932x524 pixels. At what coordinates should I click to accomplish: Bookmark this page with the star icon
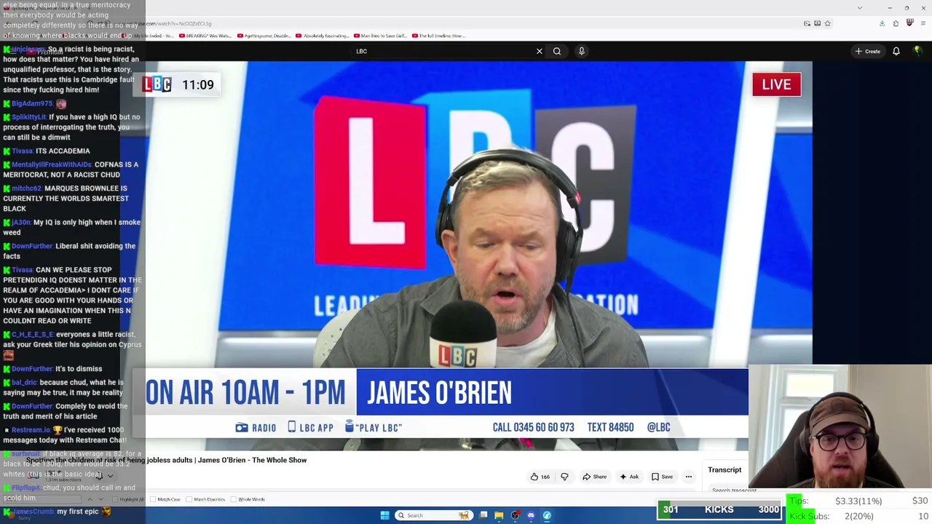point(827,23)
